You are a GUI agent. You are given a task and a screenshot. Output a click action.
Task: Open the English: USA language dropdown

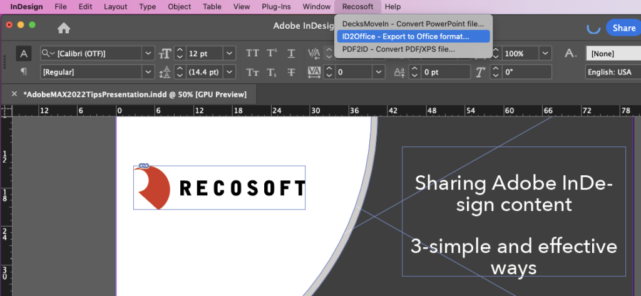(613, 73)
